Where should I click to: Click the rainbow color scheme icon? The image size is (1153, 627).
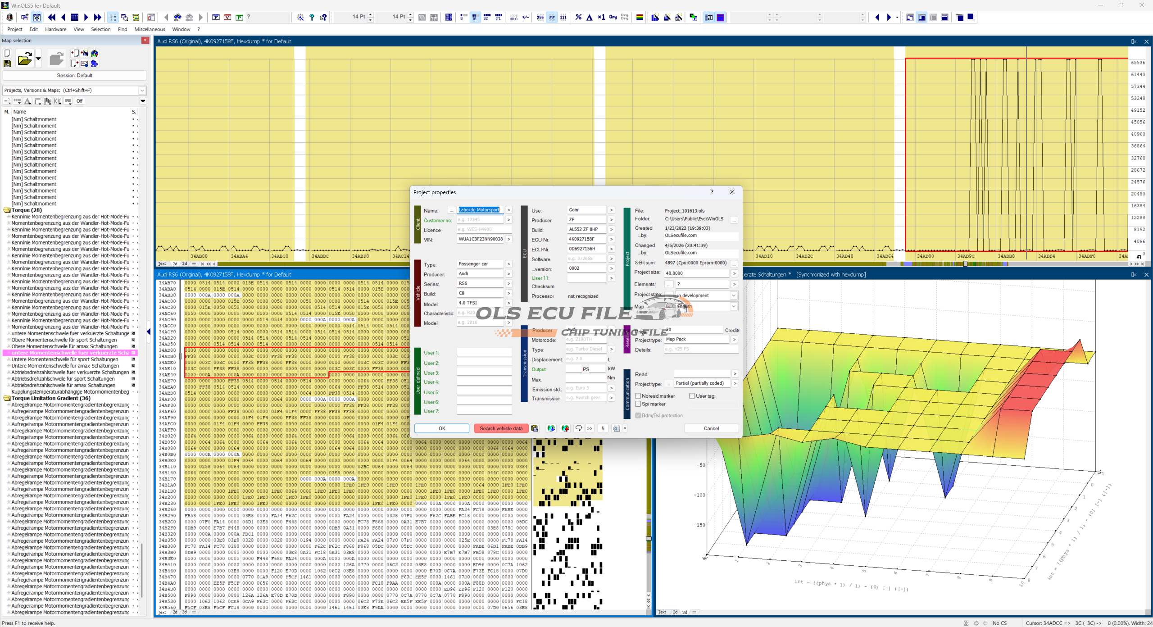click(x=639, y=17)
